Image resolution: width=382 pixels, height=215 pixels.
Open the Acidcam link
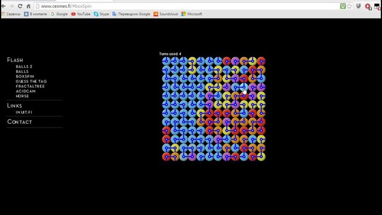pyautogui.click(x=26, y=91)
